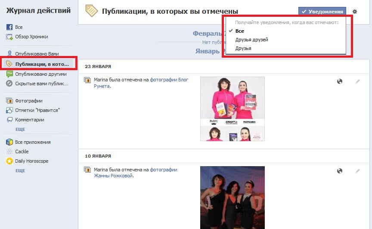The width and height of the screenshot is (372, 229).
Task: Click globe privacy icon on 23 января post
Action: click(340, 81)
